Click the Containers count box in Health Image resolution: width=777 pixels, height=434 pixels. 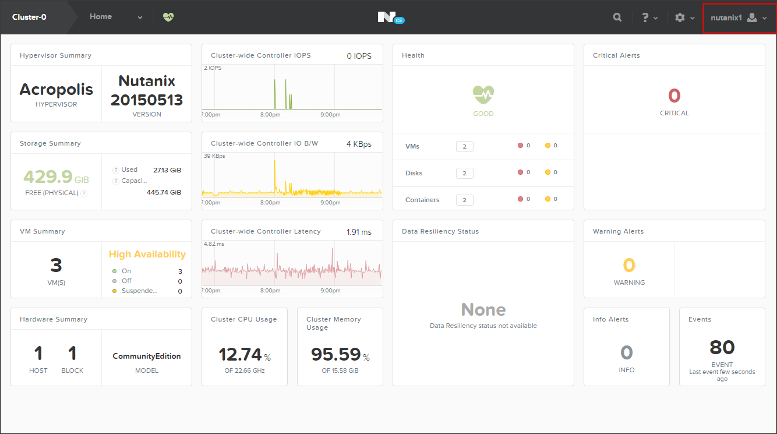pyautogui.click(x=464, y=200)
